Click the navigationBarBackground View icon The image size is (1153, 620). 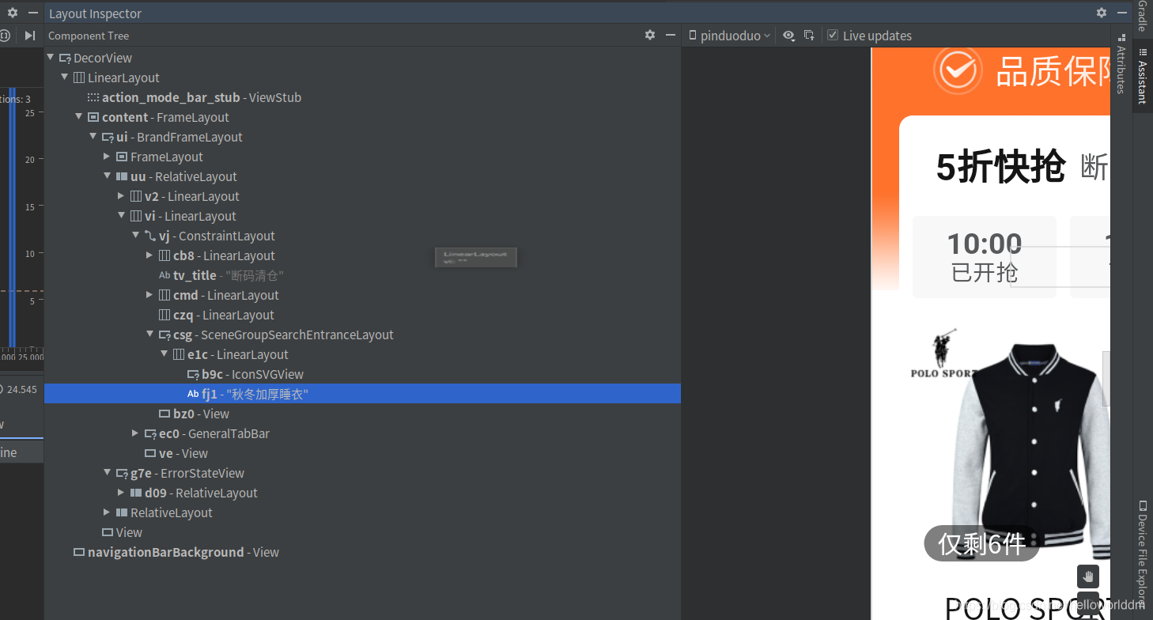click(x=79, y=552)
